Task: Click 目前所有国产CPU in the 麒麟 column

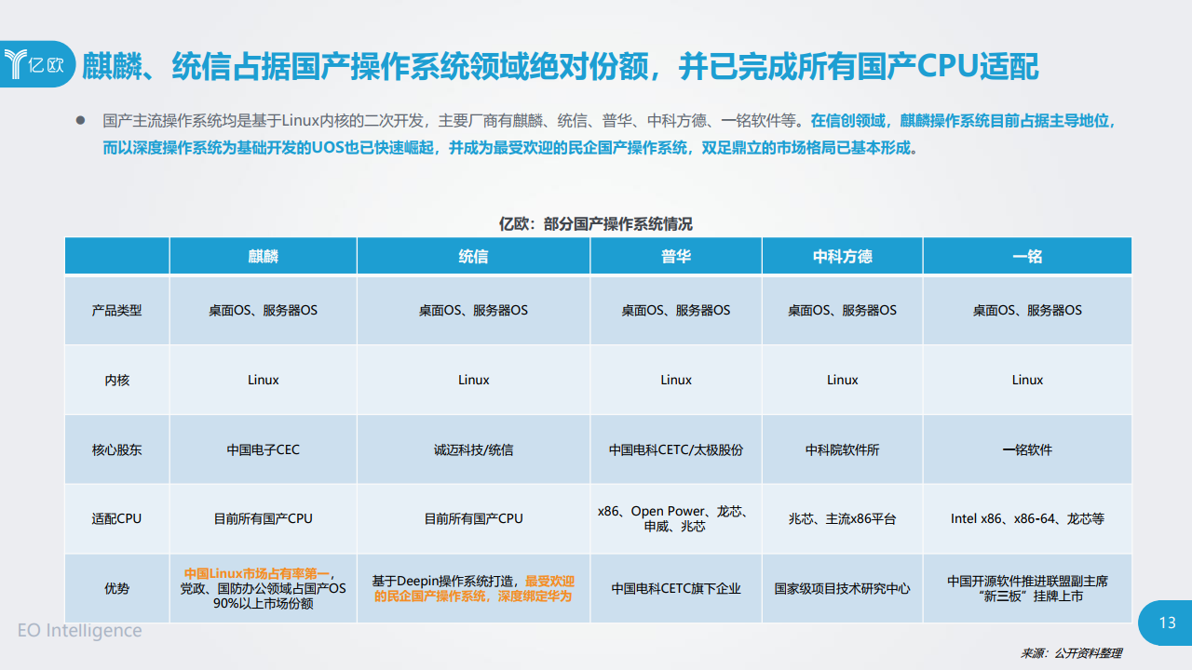Action: (x=264, y=518)
